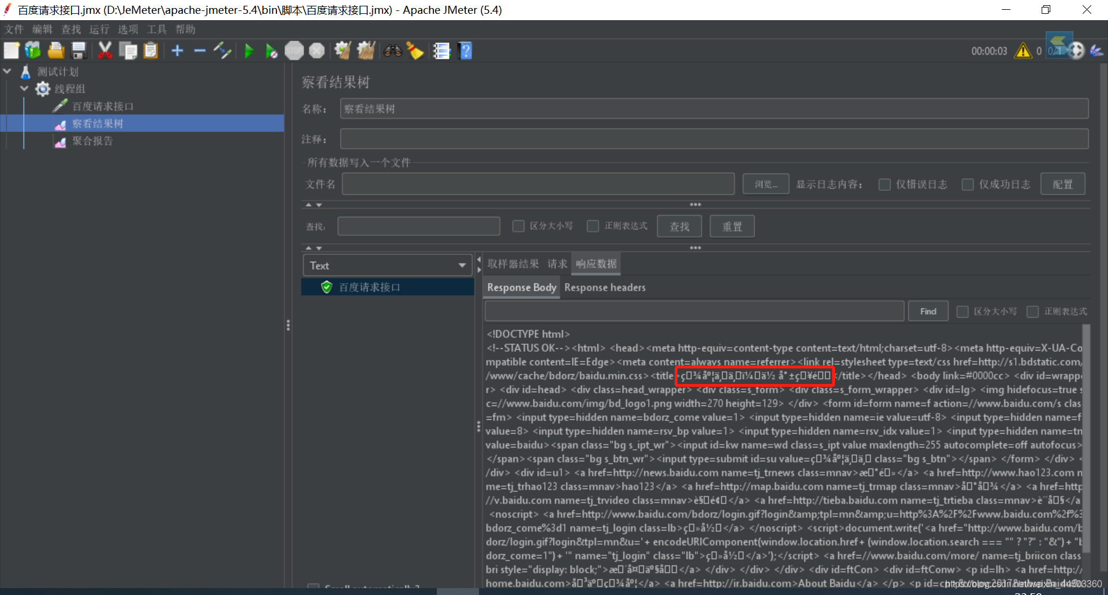Viewport: 1108px width, 595px height.
Task: Open the 选项 menu
Action: click(128, 29)
